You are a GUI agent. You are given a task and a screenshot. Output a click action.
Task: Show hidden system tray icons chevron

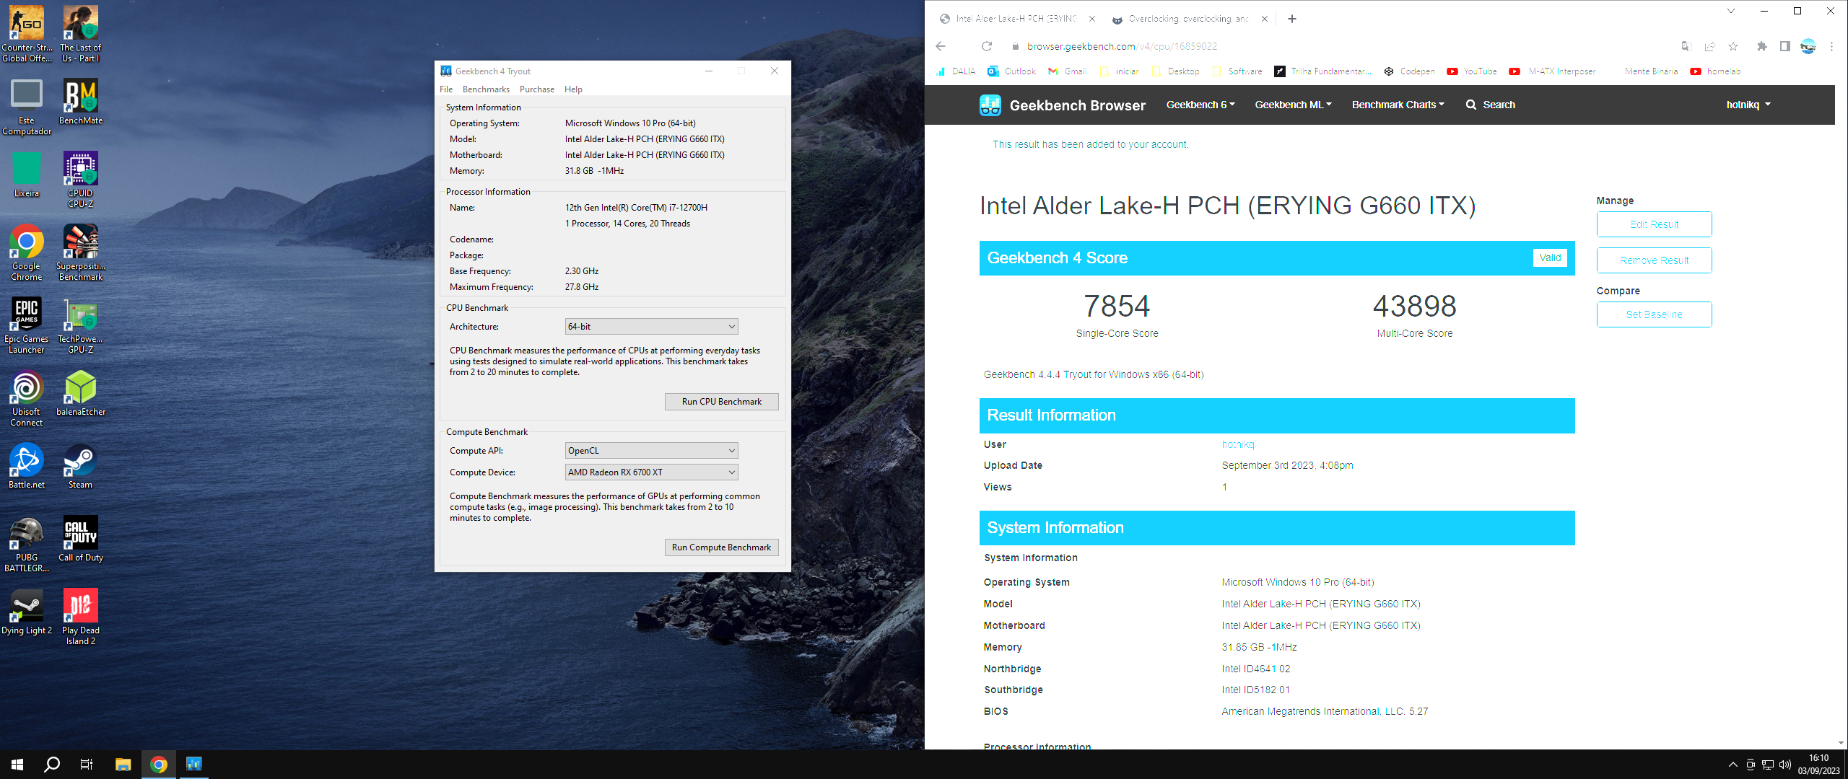click(1732, 765)
